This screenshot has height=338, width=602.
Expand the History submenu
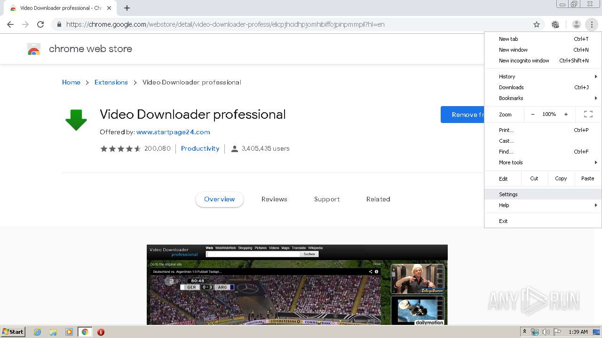pyautogui.click(x=543, y=77)
